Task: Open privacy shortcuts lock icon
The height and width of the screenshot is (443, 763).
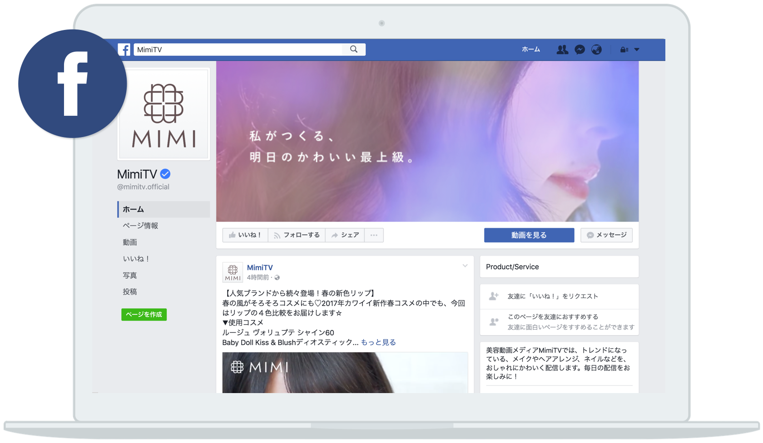Action: point(624,49)
